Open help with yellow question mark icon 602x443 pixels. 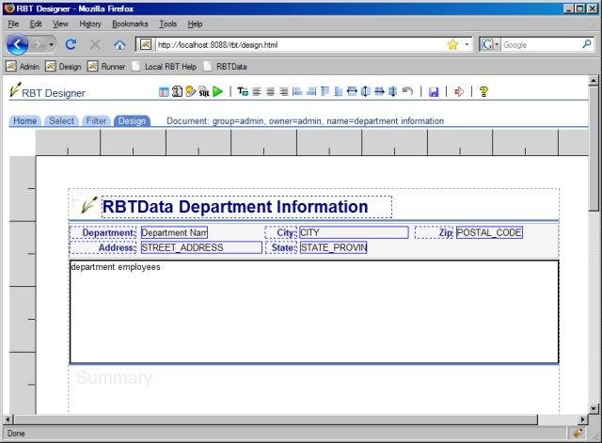click(483, 91)
